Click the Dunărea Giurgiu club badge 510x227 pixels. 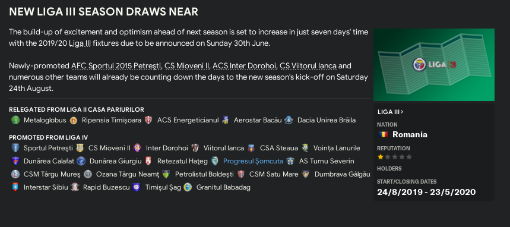point(81,161)
